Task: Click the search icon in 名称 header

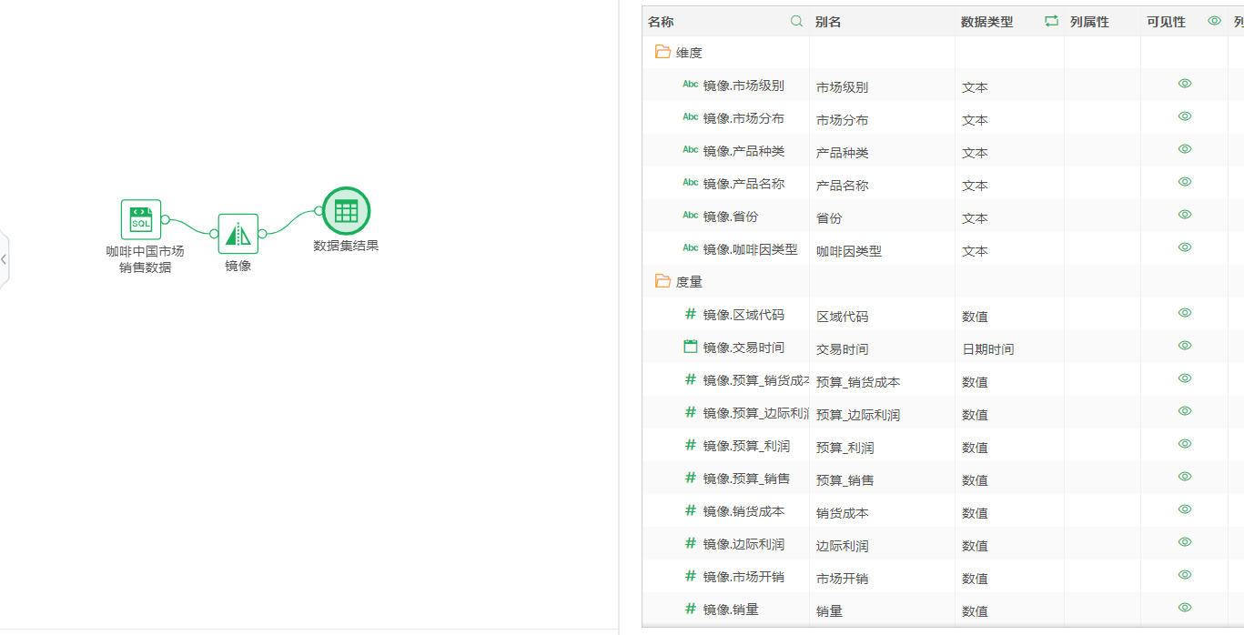Action: (797, 21)
